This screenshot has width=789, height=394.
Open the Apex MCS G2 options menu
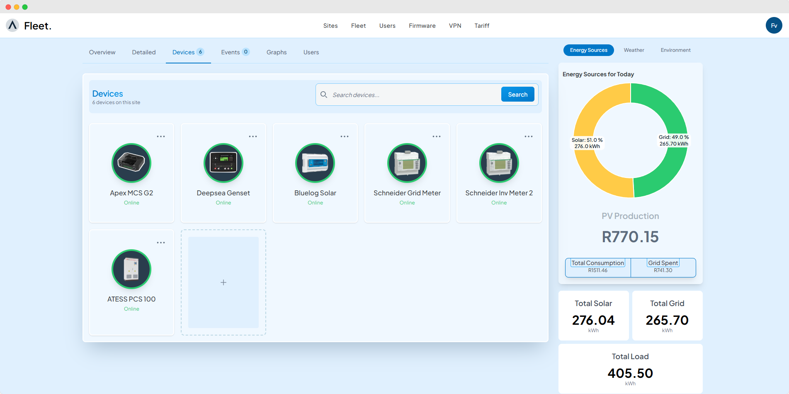pos(161,136)
